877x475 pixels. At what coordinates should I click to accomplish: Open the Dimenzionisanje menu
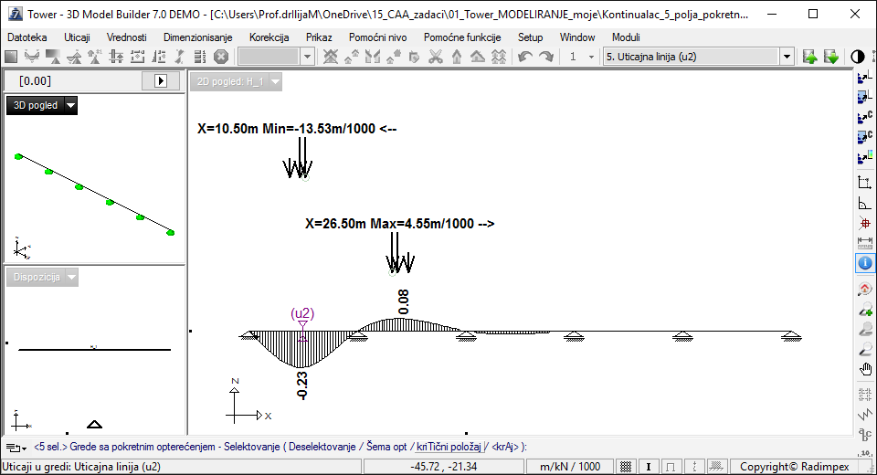(197, 37)
